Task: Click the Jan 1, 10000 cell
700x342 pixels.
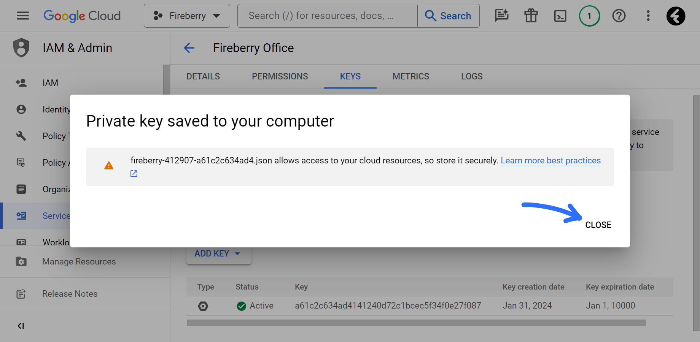Action: [x=610, y=306]
